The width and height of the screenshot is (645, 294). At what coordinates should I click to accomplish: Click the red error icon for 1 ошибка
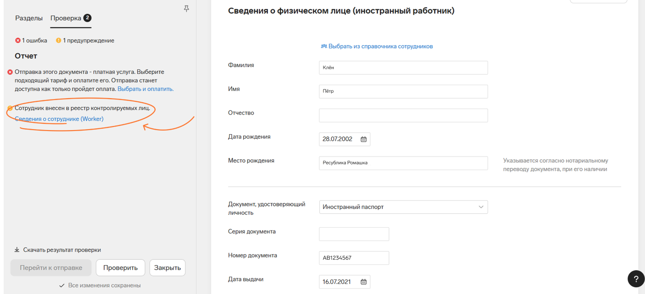pos(18,41)
